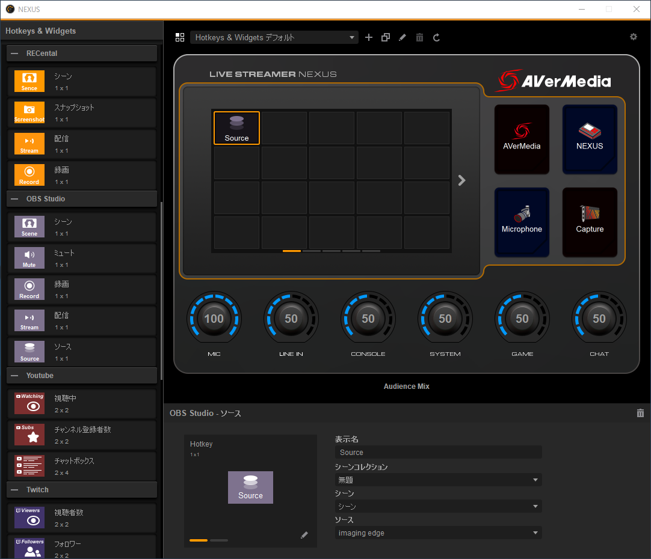Select the purple OBS Studio Record icon
This screenshot has width=651, height=559.
[x=29, y=289]
